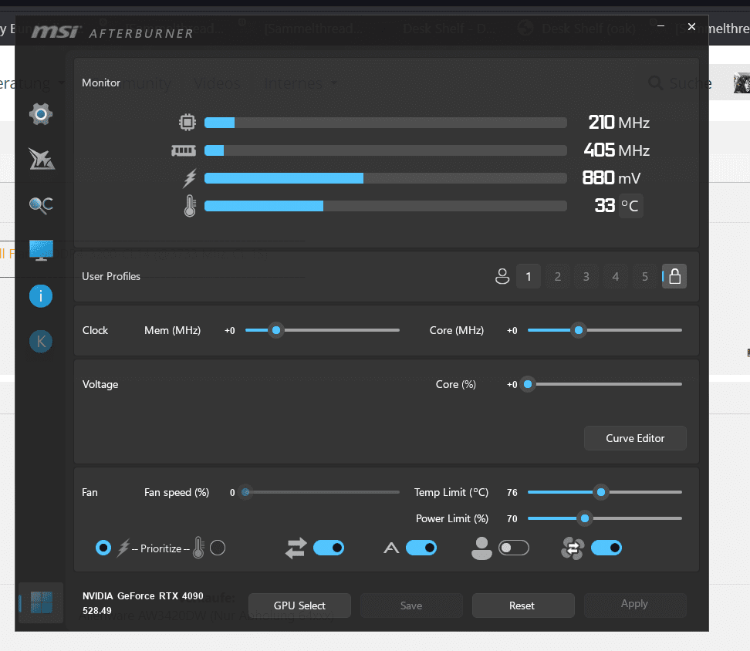Click the user-defined fan person icon
This screenshot has width=750, height=651.
tap(481, 548)
